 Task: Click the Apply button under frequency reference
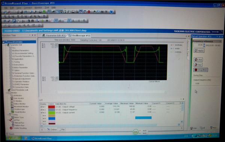click(199, 51)
